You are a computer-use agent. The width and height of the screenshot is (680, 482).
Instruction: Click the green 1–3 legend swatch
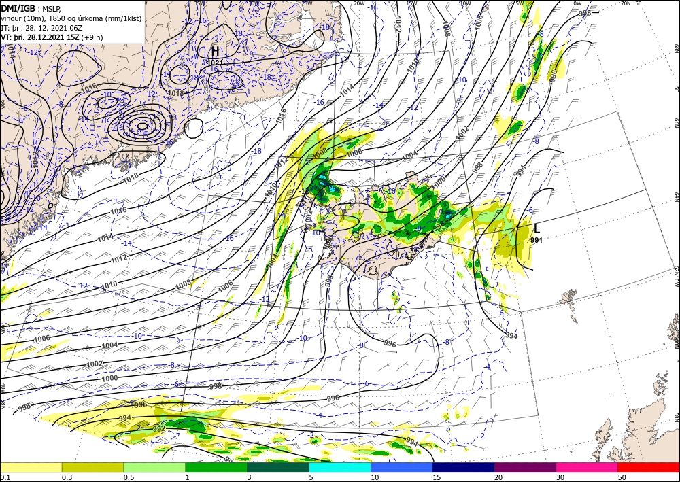click(216, 467)
